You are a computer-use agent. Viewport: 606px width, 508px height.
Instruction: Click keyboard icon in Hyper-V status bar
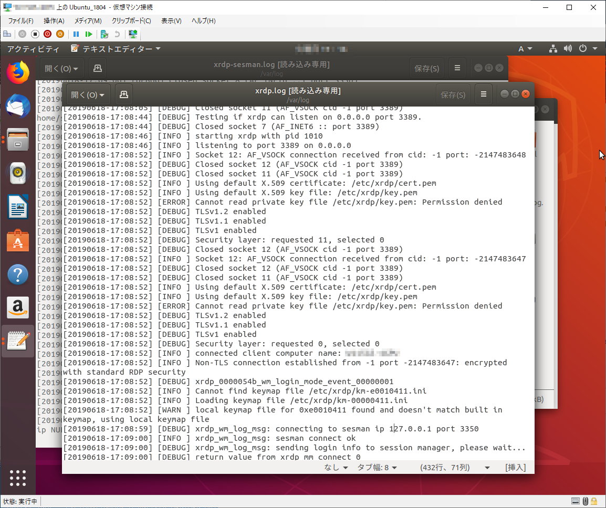(576, 501)
